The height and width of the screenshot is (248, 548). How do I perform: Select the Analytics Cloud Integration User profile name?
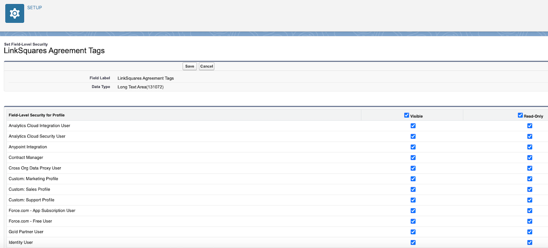39,126
